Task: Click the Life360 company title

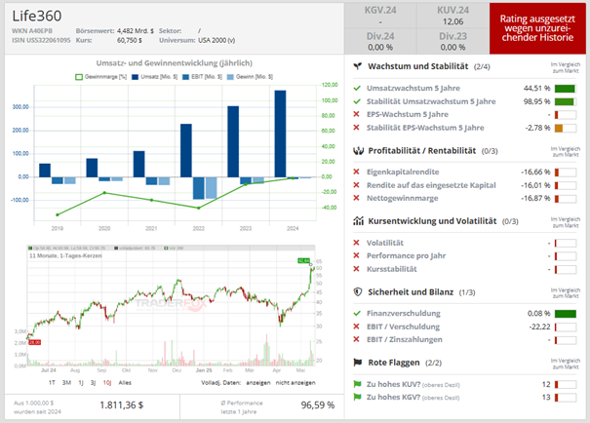Action: point(37,16)
